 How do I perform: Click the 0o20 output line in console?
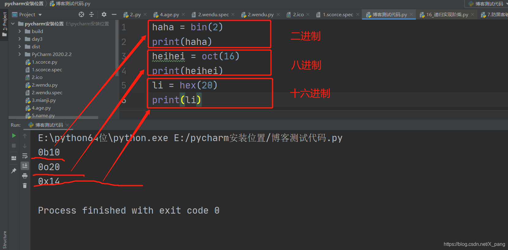coord(49,167)
